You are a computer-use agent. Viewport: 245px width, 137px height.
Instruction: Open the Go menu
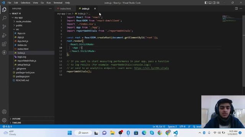(42, 3)
